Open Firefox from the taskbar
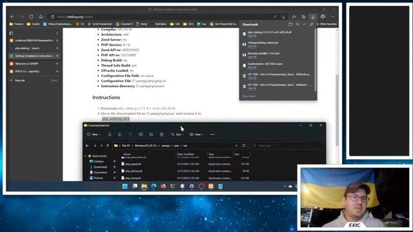The height and width of the screenshot is (232, 413). pos(163,186)
